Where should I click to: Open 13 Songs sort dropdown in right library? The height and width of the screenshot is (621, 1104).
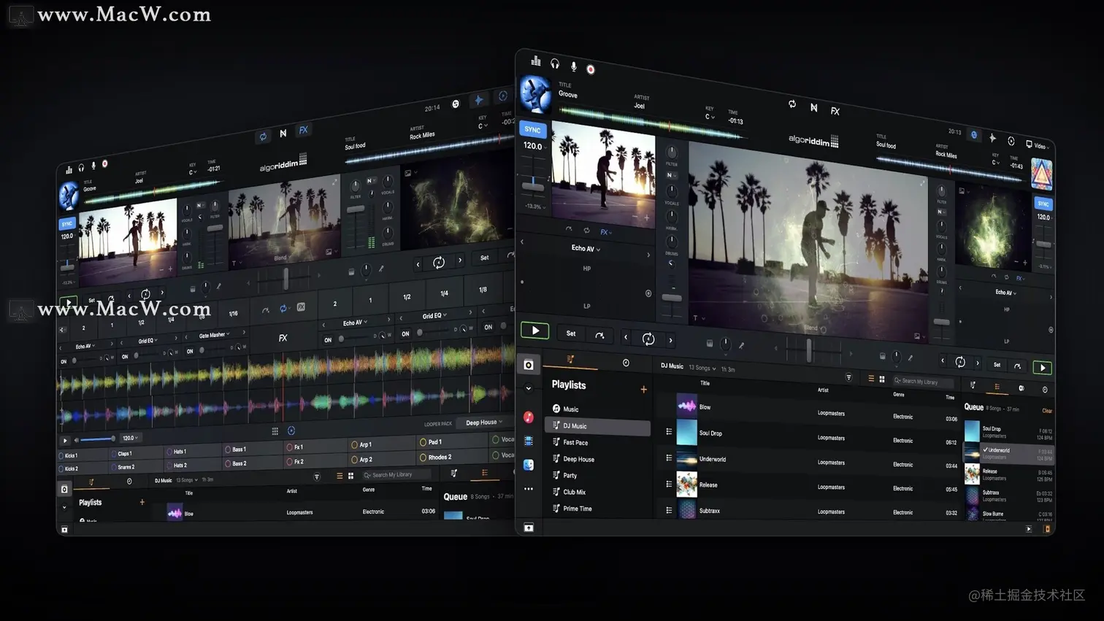(702, 368)
